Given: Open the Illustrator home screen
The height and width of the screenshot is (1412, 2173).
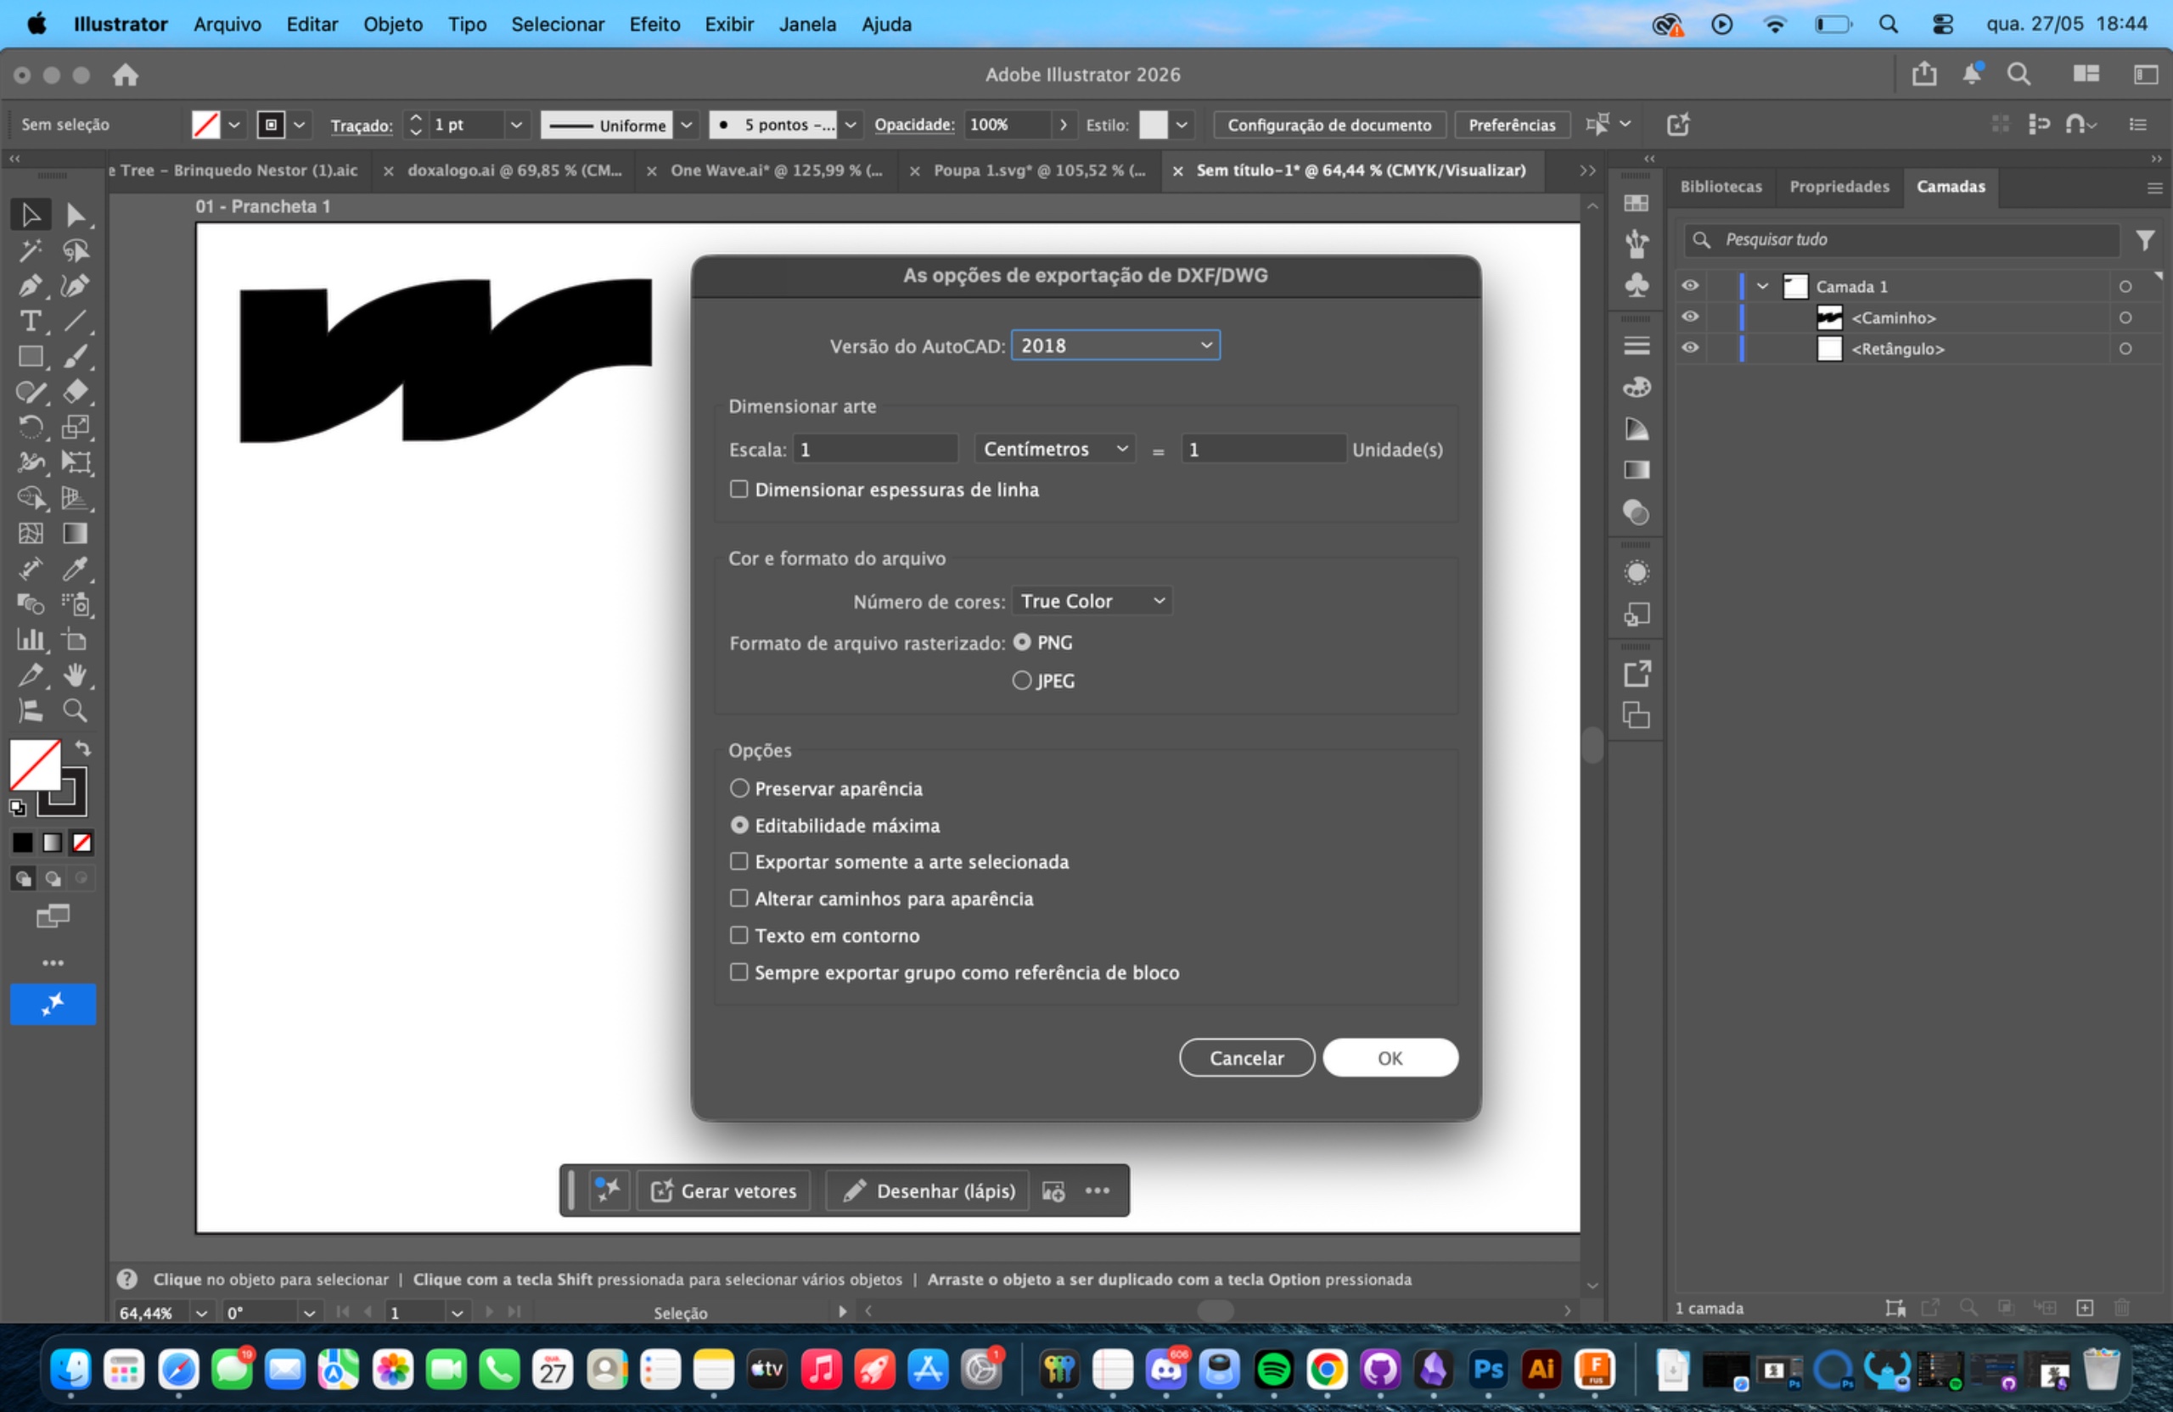Looking at the screenshot, I should point(126,75).
